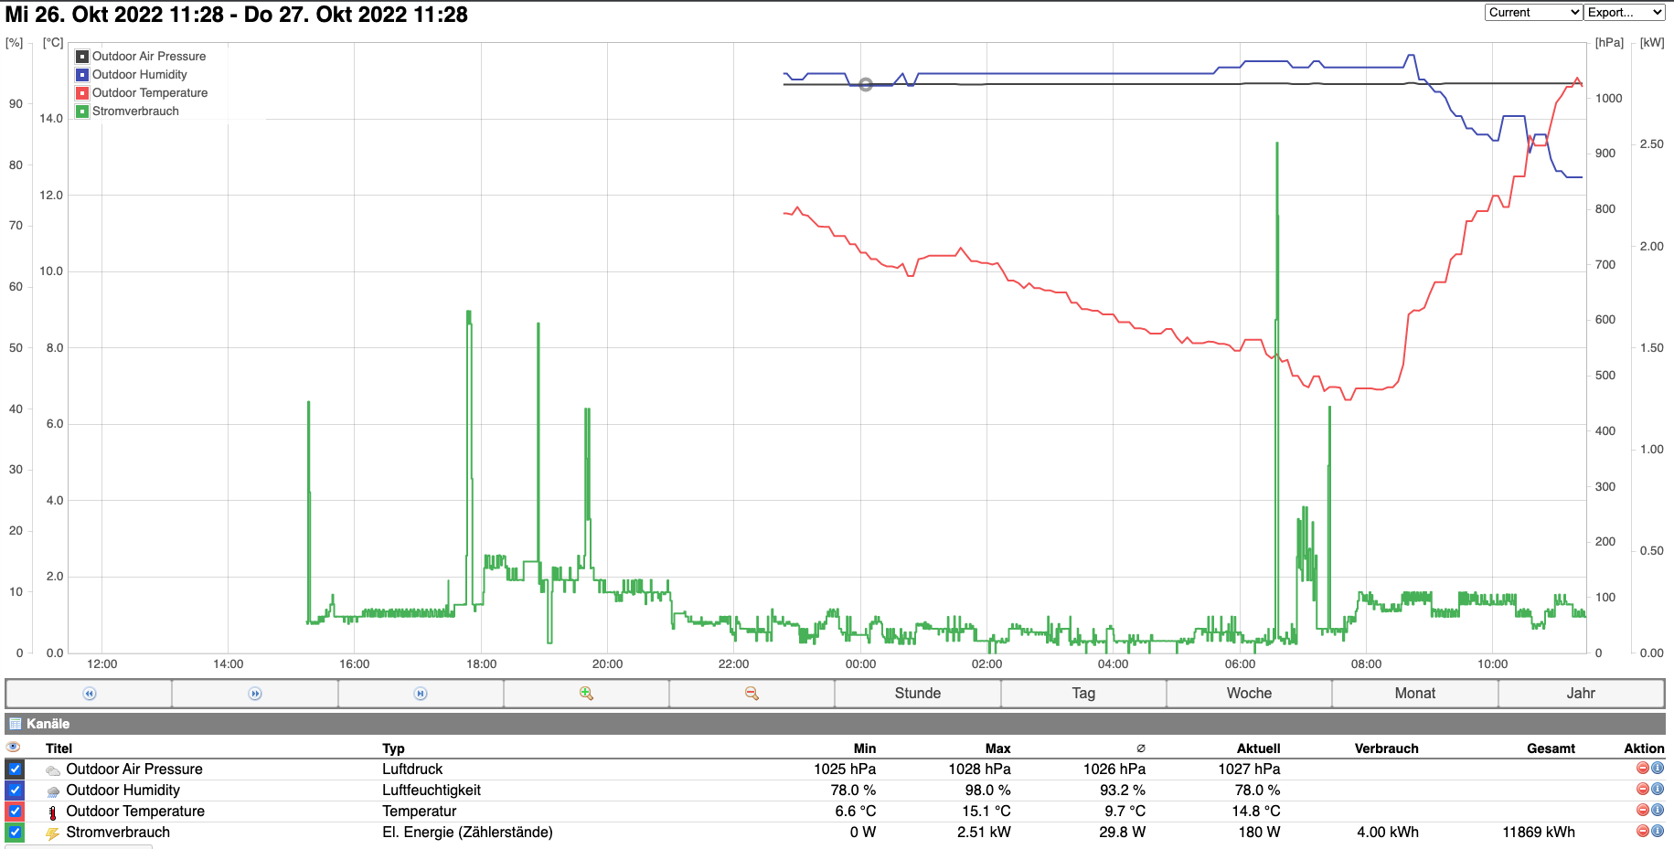
Task: Uncheck the Outdoor Air Pressure channel
Action: pos(15,769)
